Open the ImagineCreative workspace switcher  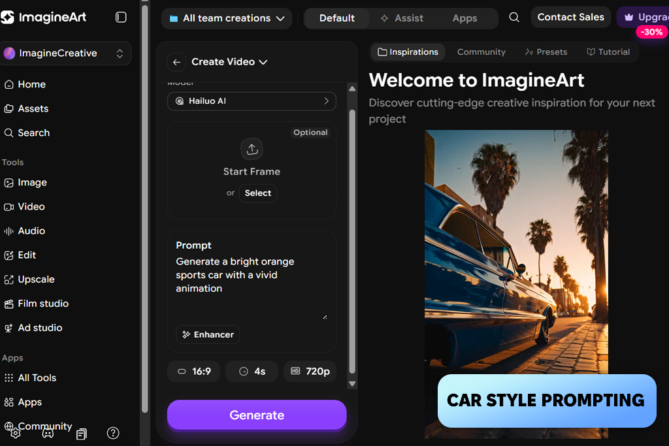[x=65, y=54]
